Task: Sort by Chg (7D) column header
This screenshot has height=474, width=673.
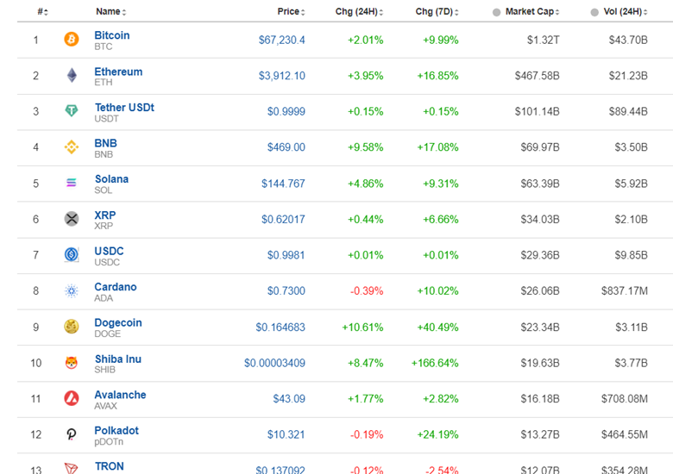Action: 437,11
